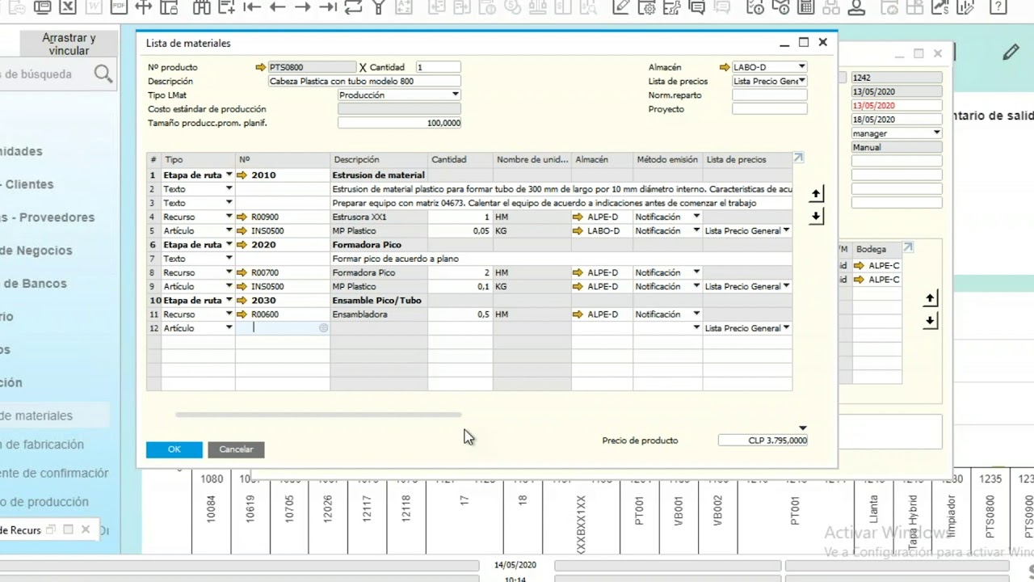Click the Form Settings gear icon

[646, 7]
